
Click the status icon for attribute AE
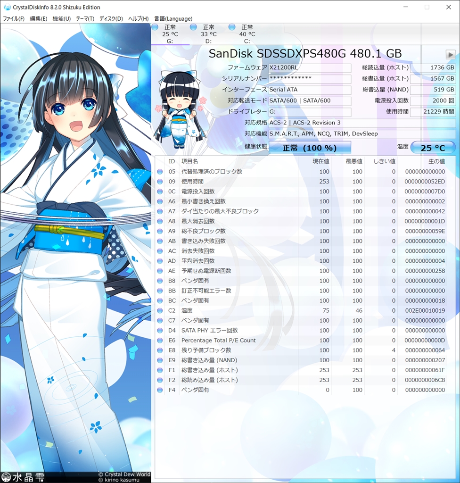(160, 271)
